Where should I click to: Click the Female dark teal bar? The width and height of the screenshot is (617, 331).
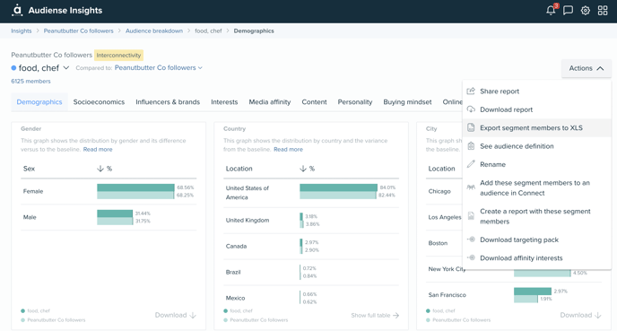[135, 187]
